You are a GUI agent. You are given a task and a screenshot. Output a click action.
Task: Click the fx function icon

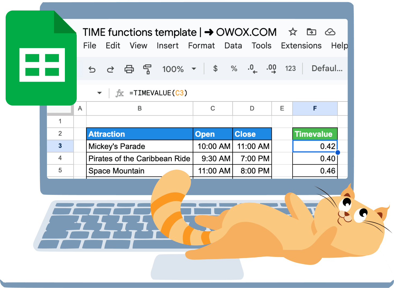(x=120, y=93)
